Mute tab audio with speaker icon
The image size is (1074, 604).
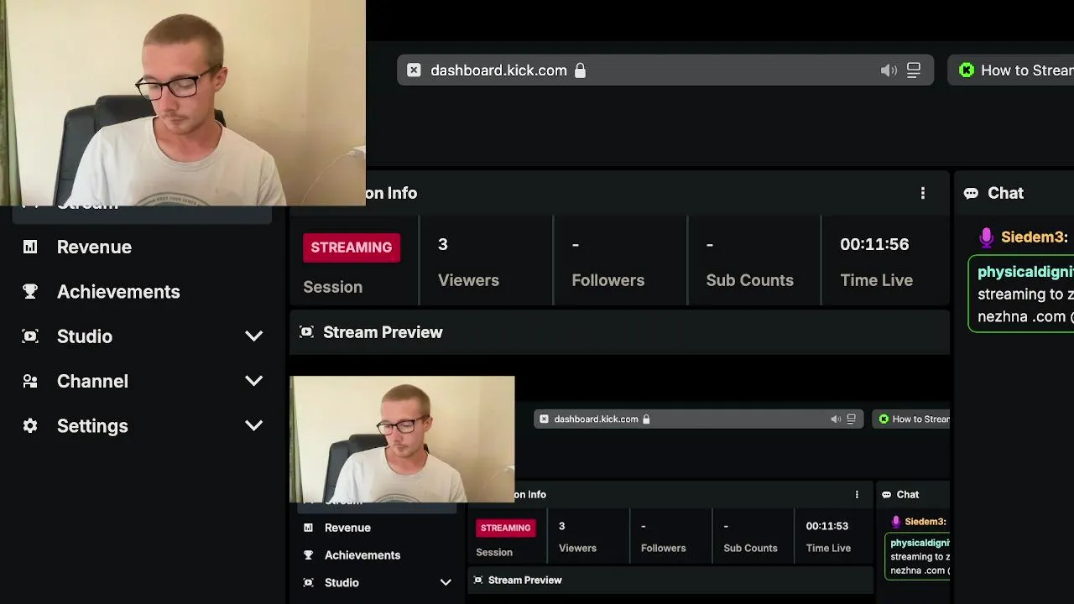tap(889, 70)
